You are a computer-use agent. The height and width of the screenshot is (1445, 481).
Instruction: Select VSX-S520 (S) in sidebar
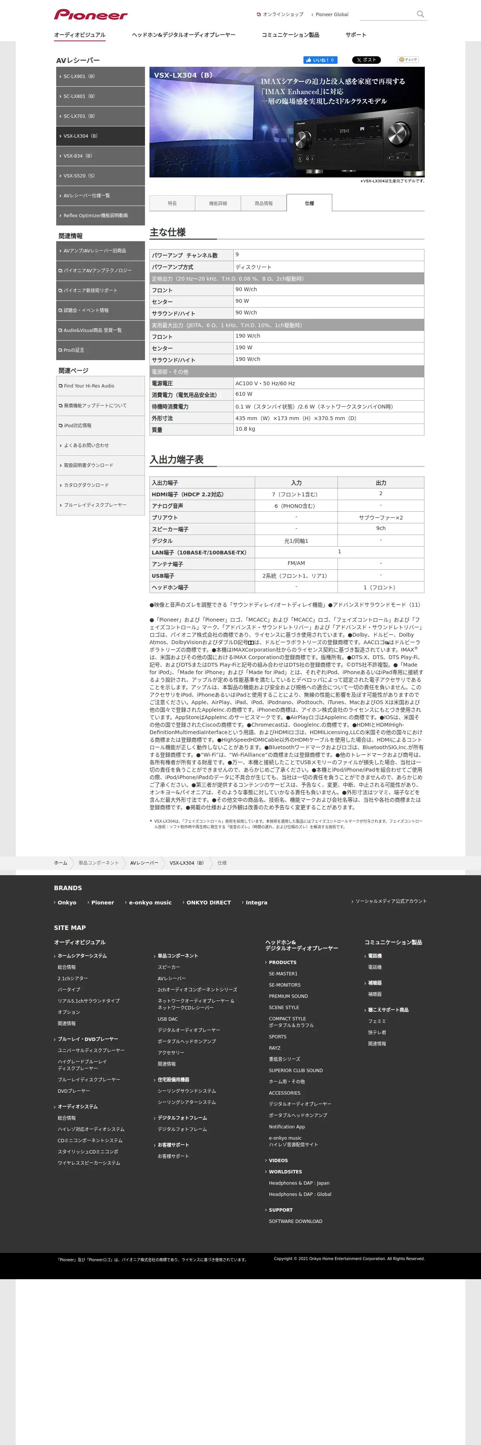click(100, 176)
